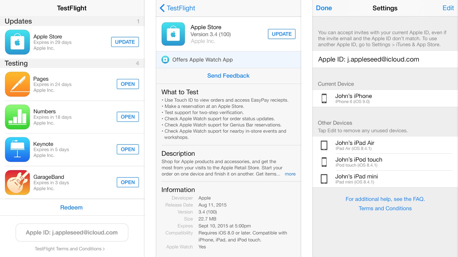Tap Edit in Settings header

pyautogui.click(x=448, y=8)
